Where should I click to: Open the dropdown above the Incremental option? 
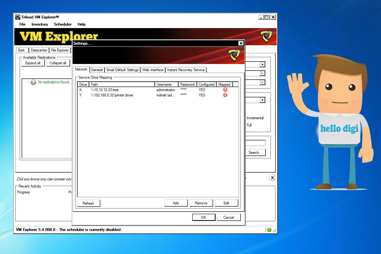click(x=262, y=100)
